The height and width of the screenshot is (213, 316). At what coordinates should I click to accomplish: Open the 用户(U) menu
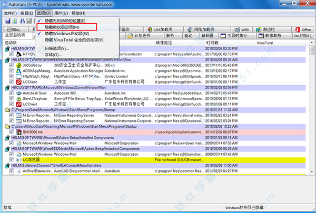(x=61, y=13)
